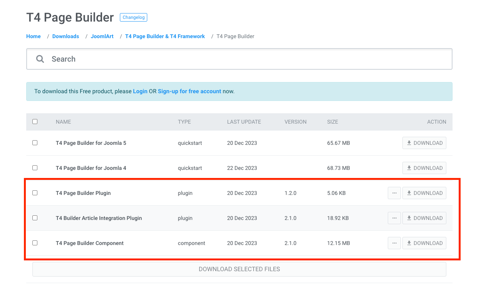This screenshot has width=493, height=302.
Task: Select 'T4 Builder Article Integration Plugin' name
Action: (x=99, y=218)
